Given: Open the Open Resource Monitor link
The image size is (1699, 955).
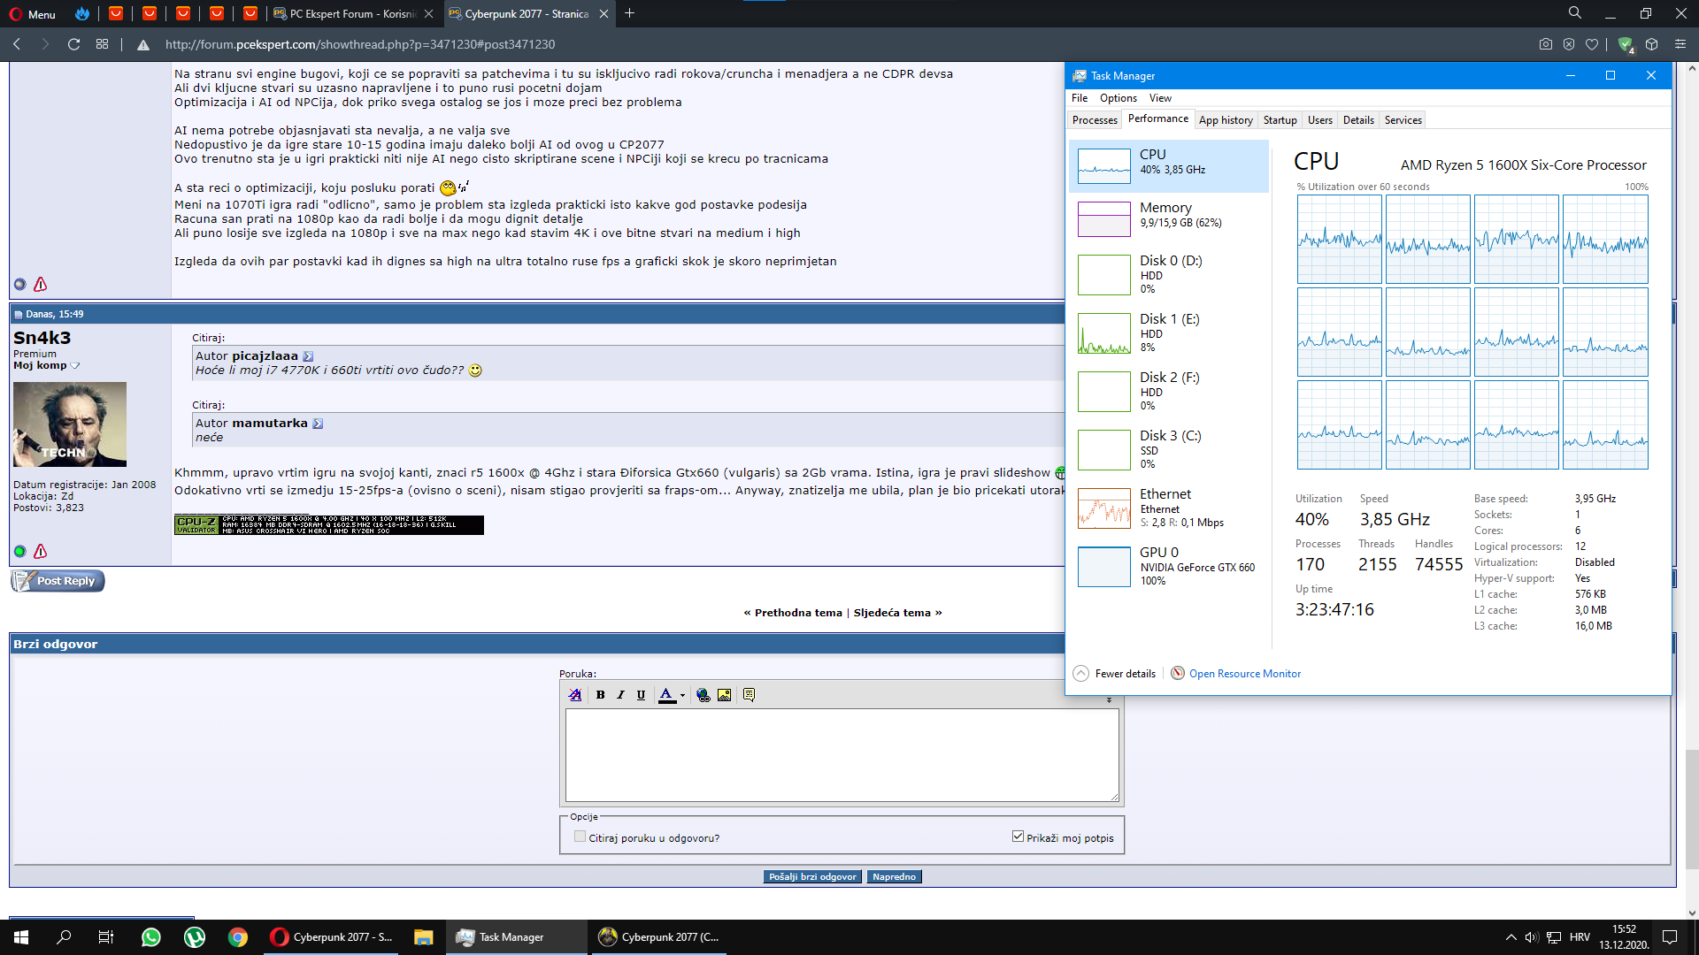Looking at the screenshot, I should click(x=1244, y=674).
